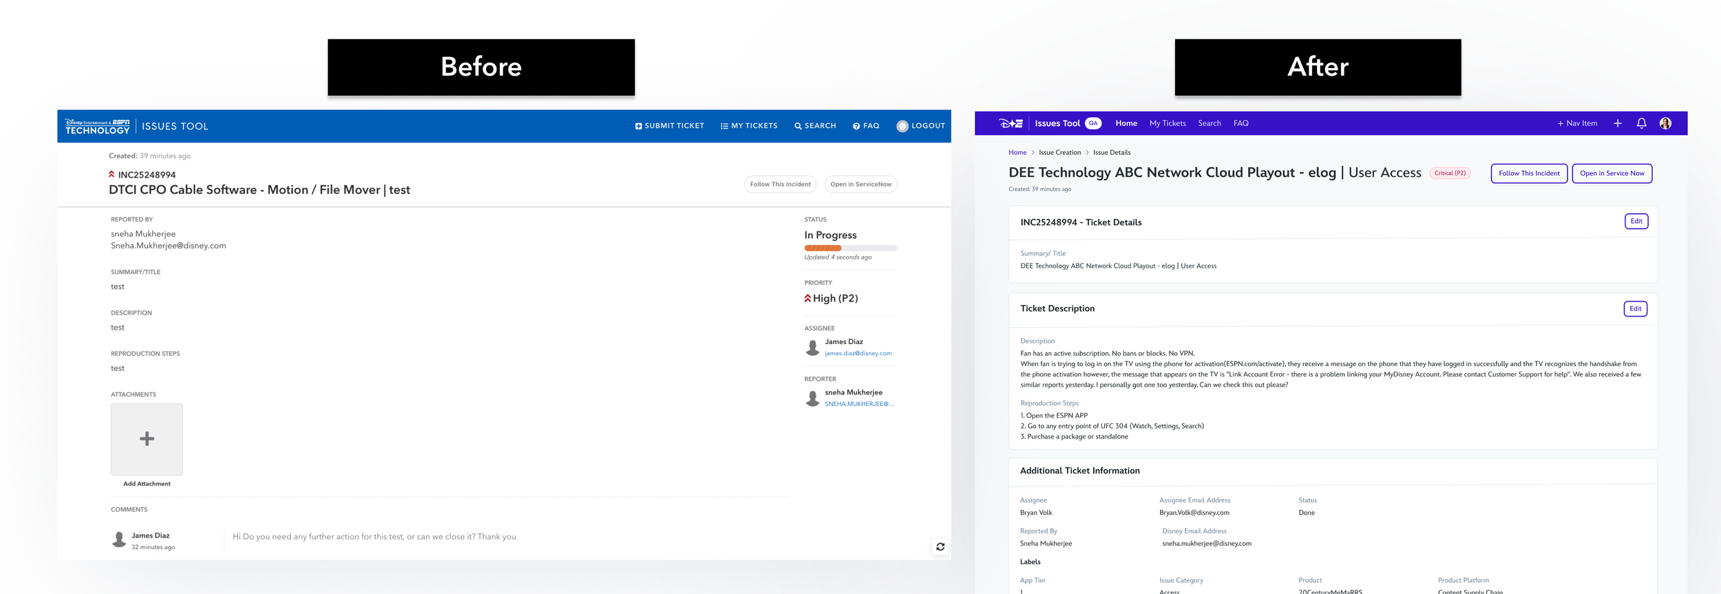Click James Diaz assignee avatar

coord(812,348)
